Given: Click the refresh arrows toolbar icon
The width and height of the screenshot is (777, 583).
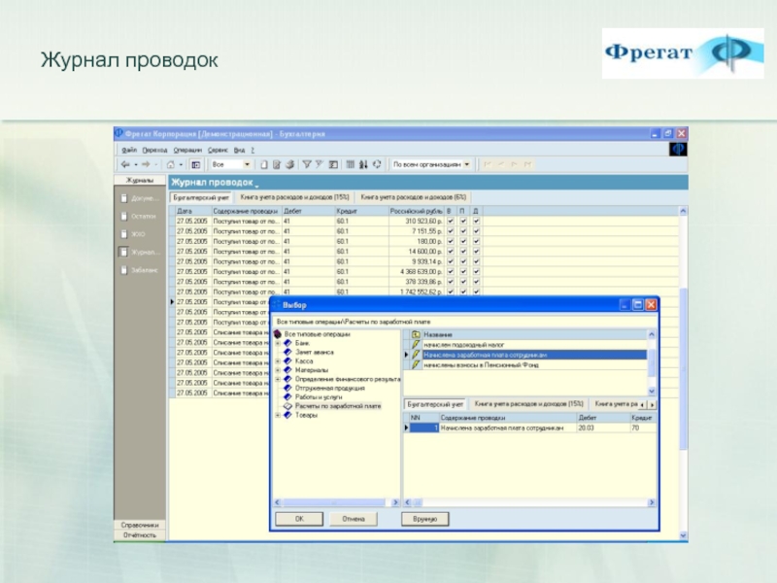Looking at the screenshot, I should [x=377, y=164].
